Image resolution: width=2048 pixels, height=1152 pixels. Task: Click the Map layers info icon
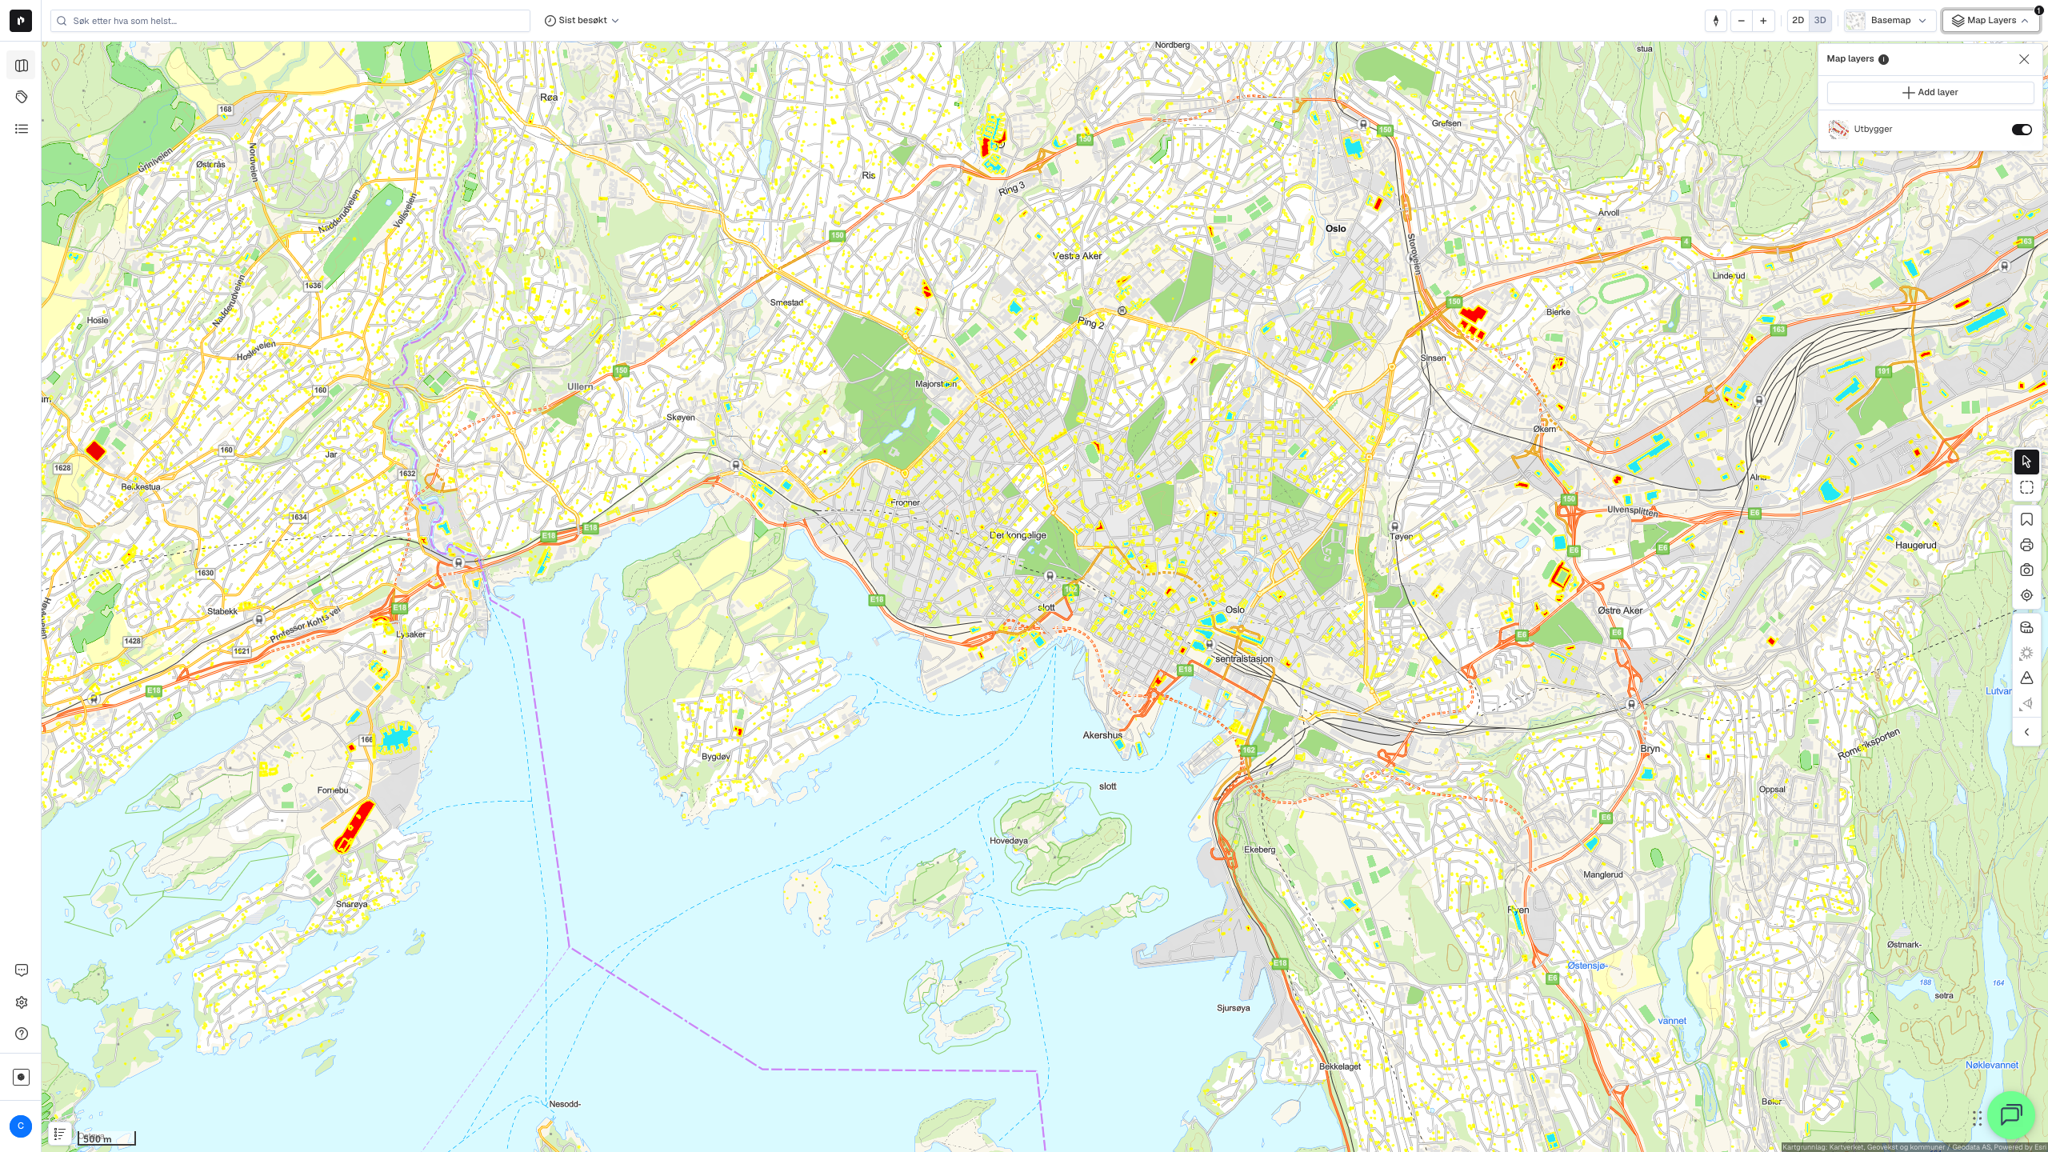click(x=1884, y=59)
